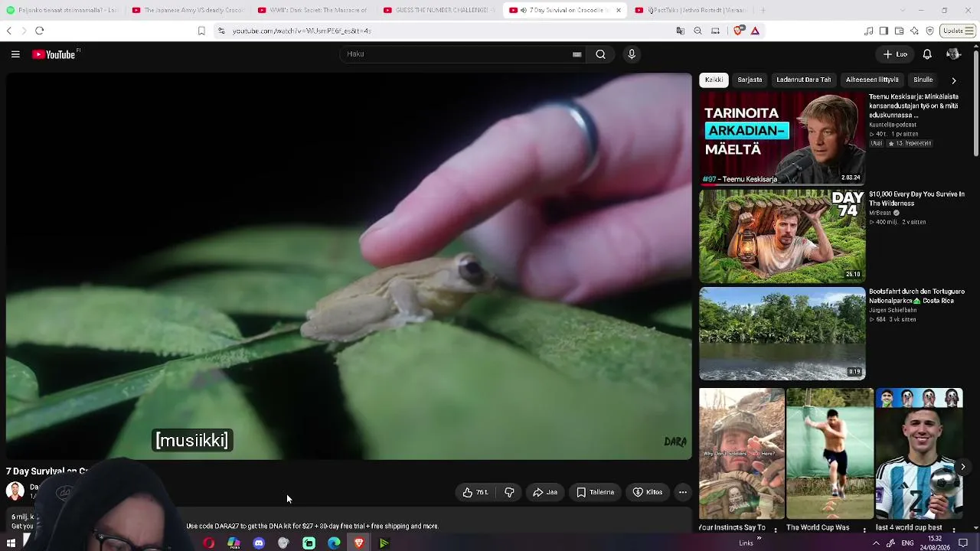The width and height of the screenshot is (980, 551).
Task: Click the video player frog scene
Action: point(349,266)
